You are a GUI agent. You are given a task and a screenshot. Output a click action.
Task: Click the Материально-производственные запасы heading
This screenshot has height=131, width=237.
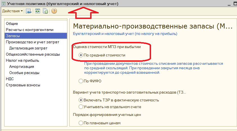[x=153, y=26]
